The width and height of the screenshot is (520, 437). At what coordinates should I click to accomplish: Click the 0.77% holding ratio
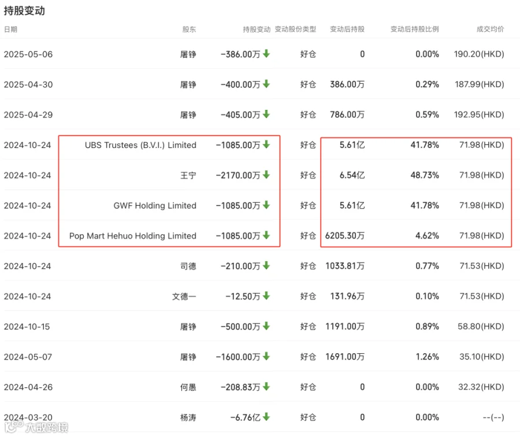pos(427,266)
